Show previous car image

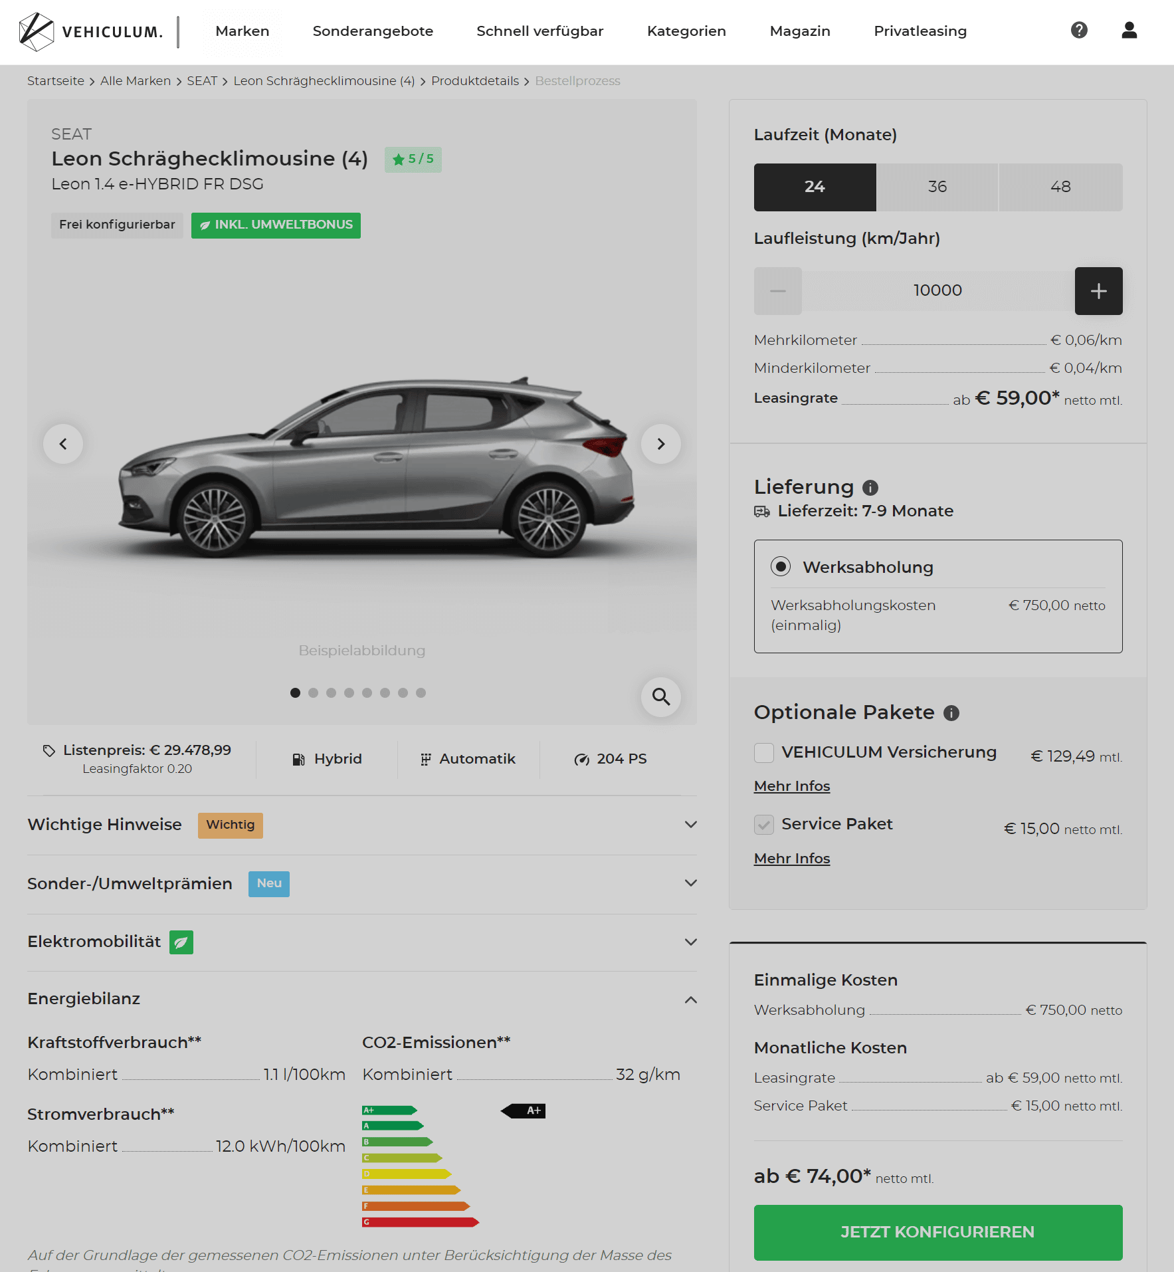63,444
